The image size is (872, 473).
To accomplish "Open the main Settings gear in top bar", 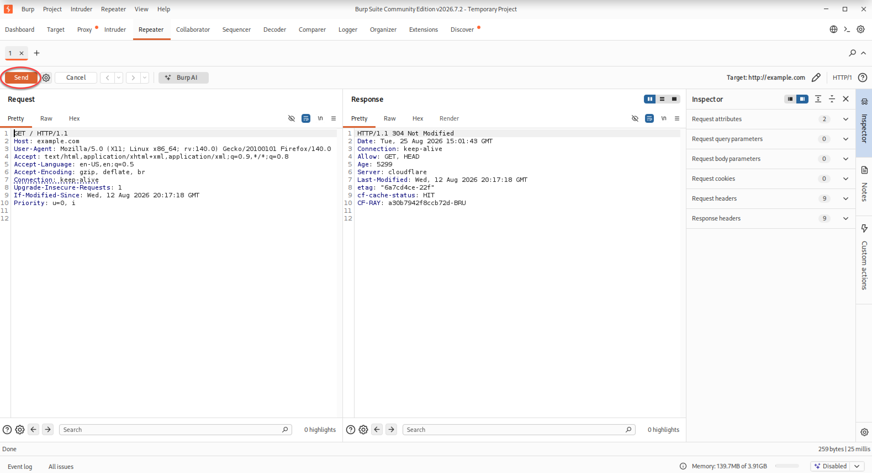I will 860,30.
